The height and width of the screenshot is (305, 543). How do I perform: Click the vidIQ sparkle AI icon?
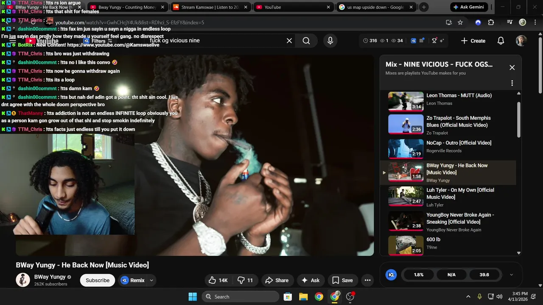click(x=442, y=41)
